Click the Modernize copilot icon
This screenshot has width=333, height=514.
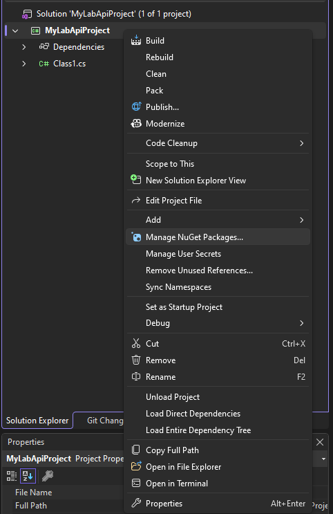136,123
